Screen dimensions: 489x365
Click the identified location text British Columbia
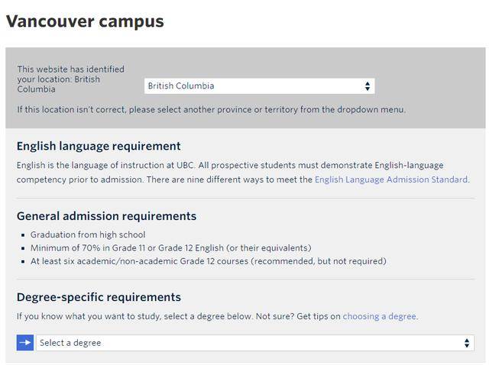[x=71, y=79]
